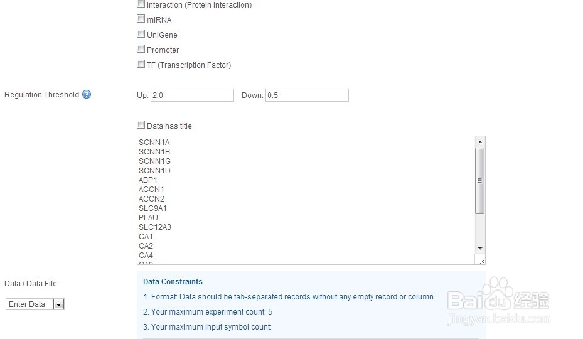Enable the Interaction (Protein Interaction) checkbox
The image size is (583, 339).
[x=141, y=4]
